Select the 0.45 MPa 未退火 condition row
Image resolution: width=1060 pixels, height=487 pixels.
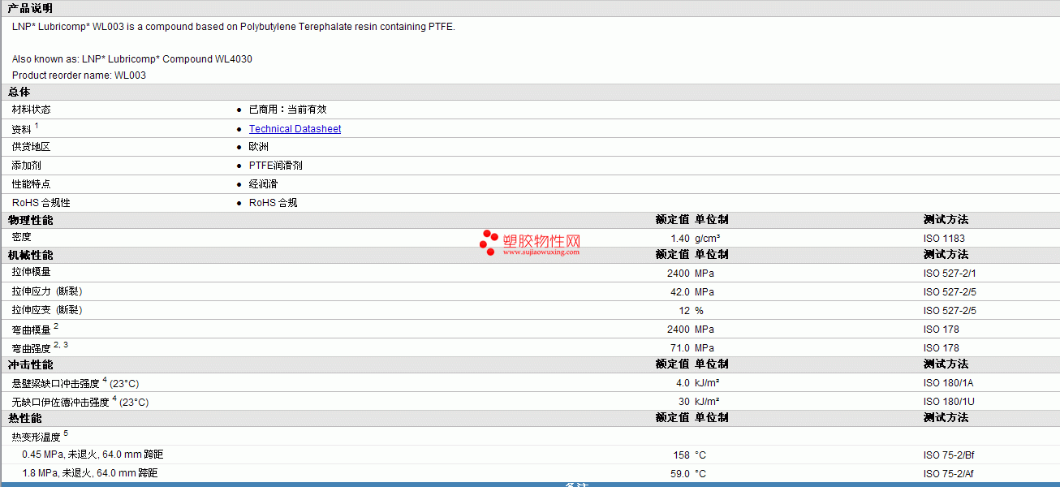point(93,455)
